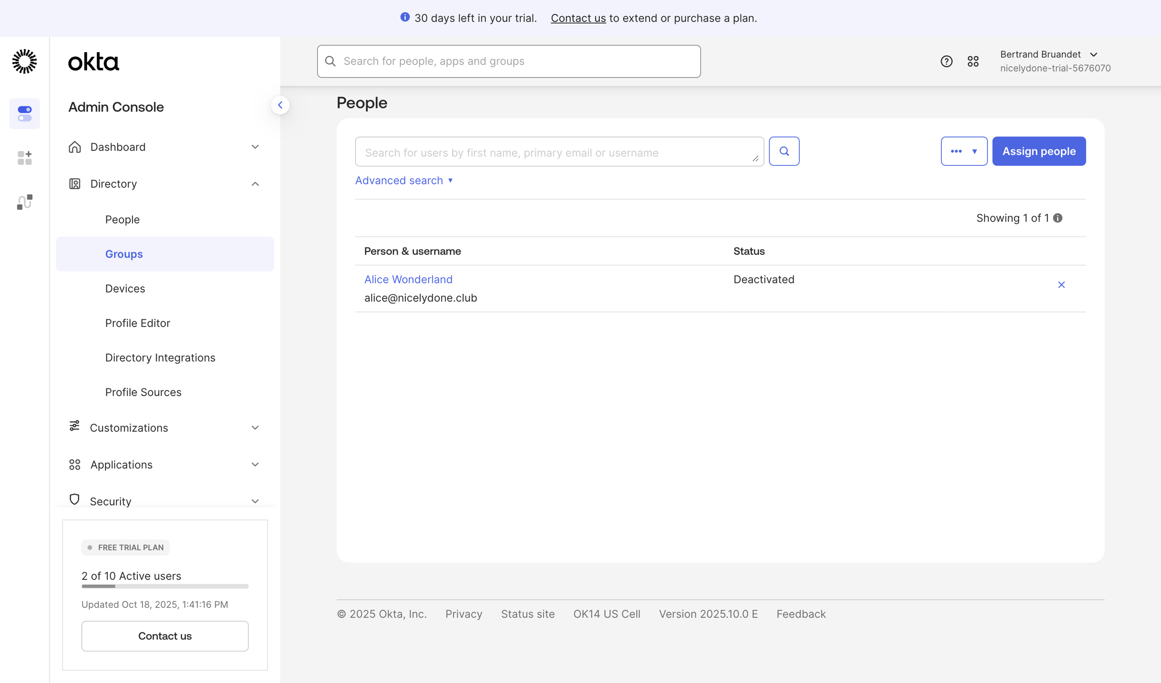Image resolution: width=1161 pixels, height=683 pixels.
Task: Open the Privacy footer link
Action: point(464,614)
